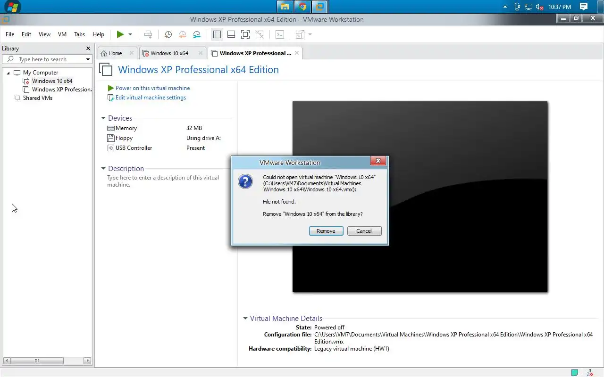The image size is (604, 377).
Task: Click the console view toolbar icon
Action: coord(280,34)
